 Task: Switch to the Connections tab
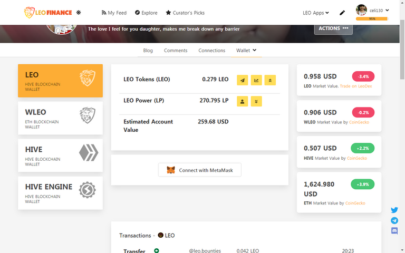[212, 51]
